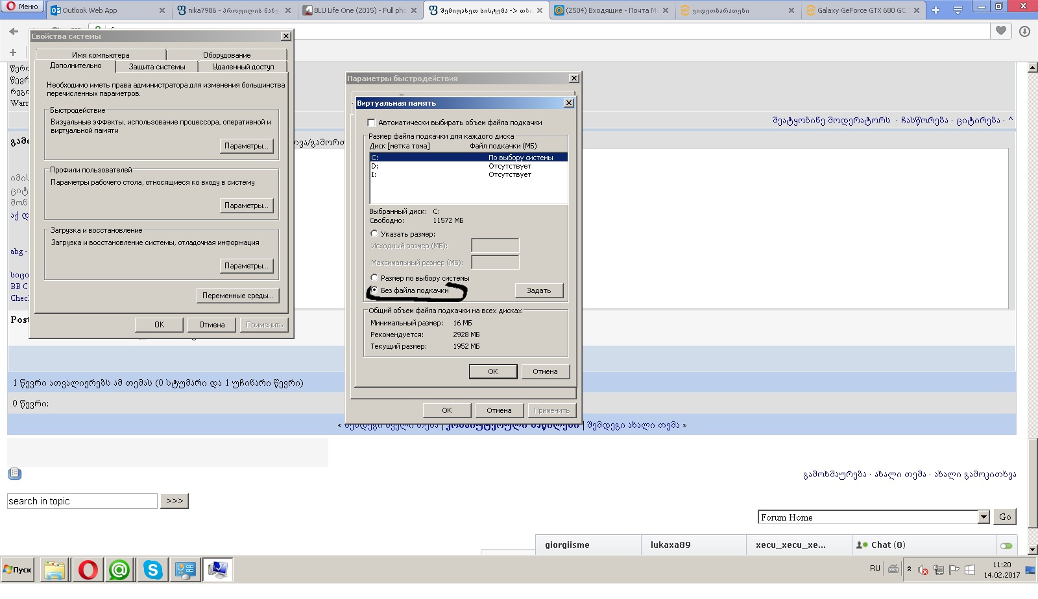Toggle the chat online status switch
1038x599 pixels.
pos(1006,546)
